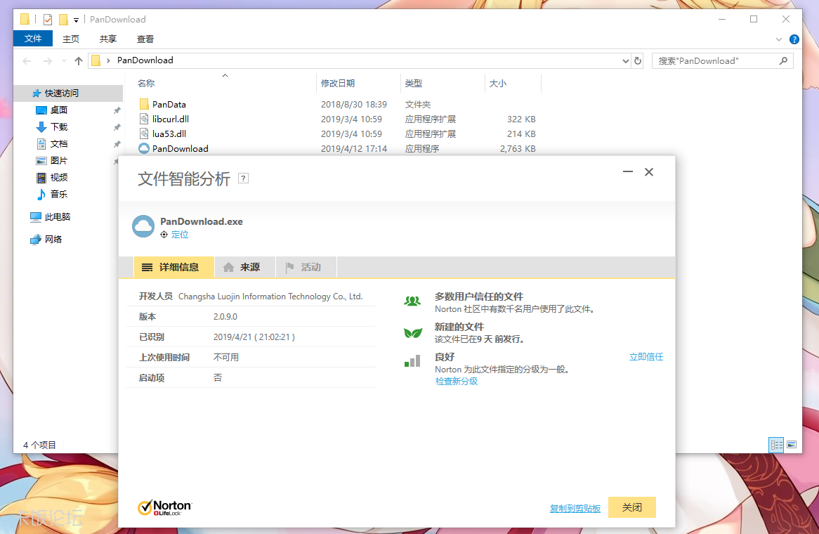The height and width of the screenshot is (534, 819).
Task: Click the Explorer back arrow
Action: [x=27, y=61]
